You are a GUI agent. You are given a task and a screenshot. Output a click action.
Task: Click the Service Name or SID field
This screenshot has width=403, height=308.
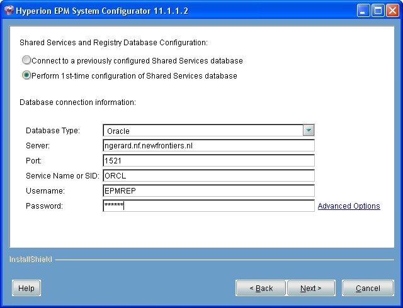tap(208, 176)
